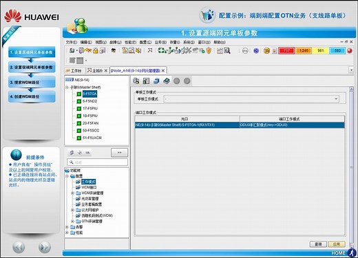Click the green circular arrows toolbar icon
358x258 pixels.
[161, 50]
